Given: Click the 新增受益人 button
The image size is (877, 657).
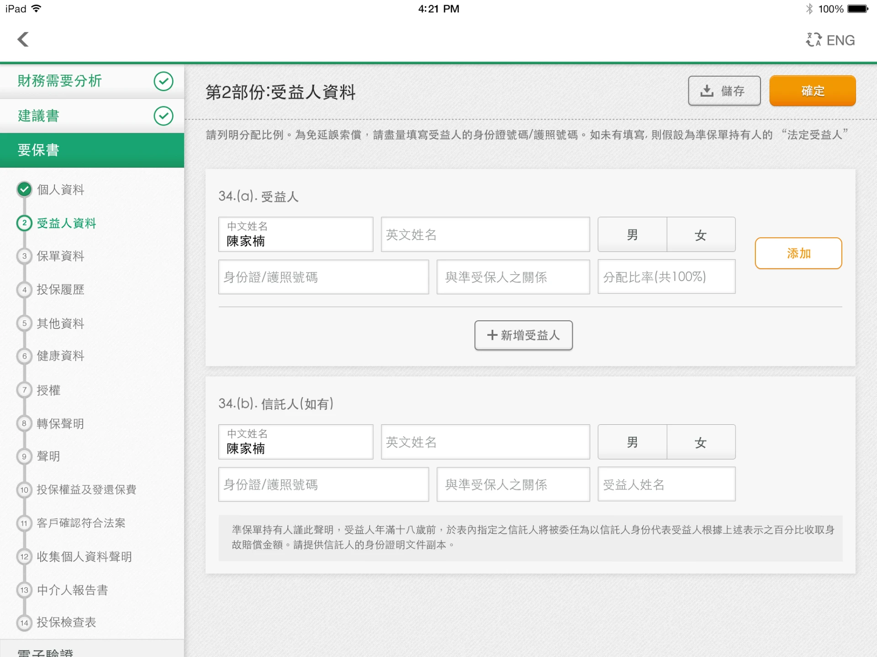Looking at the screenshot, I should [x=523, y=335].
